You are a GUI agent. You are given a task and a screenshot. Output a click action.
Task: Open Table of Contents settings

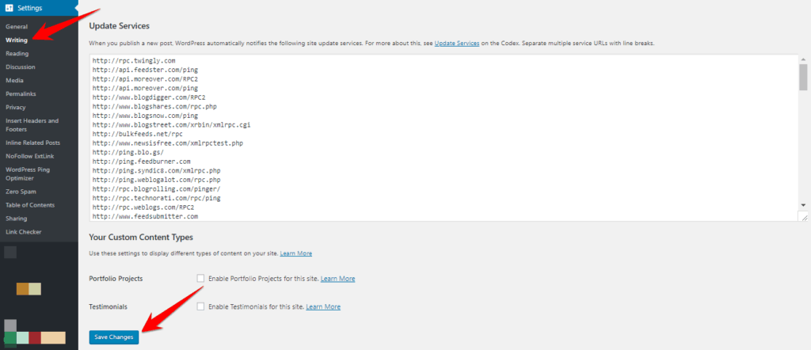(30, 205)
